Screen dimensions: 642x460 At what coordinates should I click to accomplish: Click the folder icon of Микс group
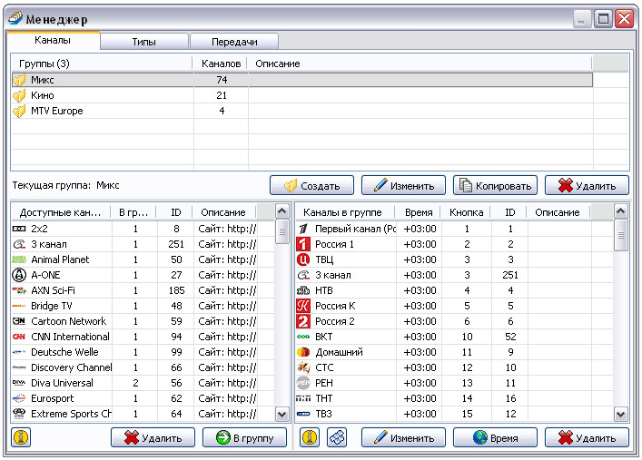pos(19,80)
